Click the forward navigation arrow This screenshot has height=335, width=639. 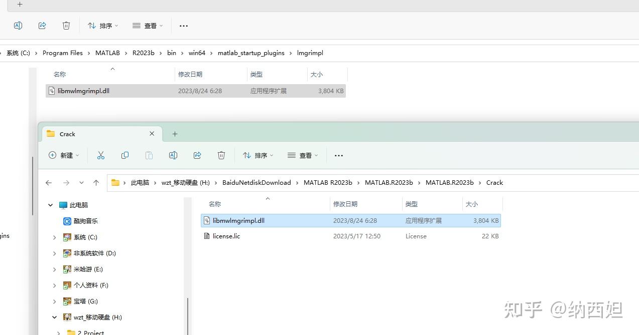point(66,182)
